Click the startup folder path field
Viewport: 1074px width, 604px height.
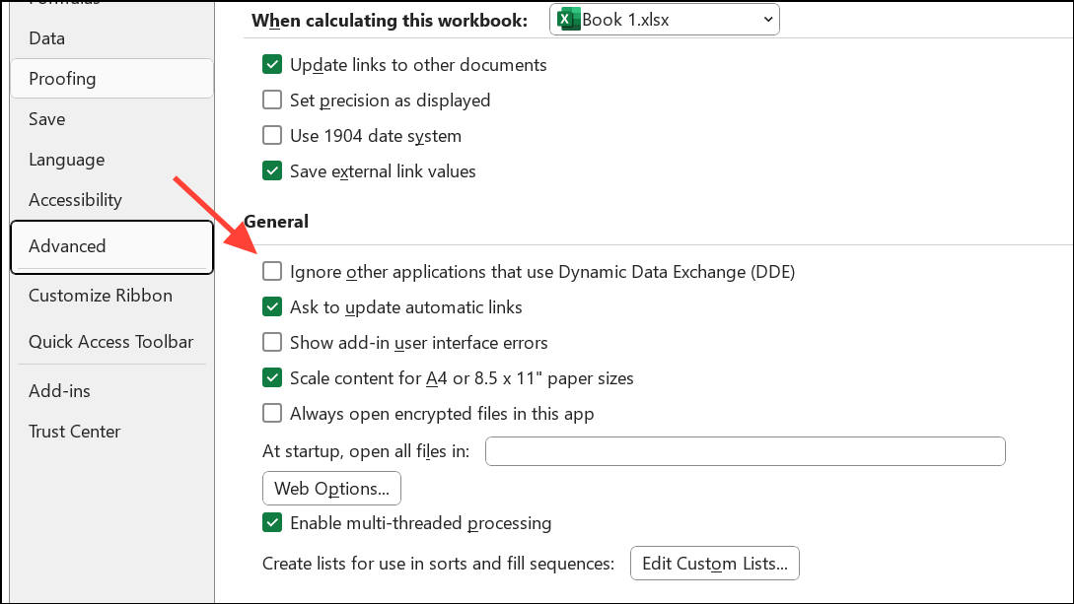click(745, 451)
